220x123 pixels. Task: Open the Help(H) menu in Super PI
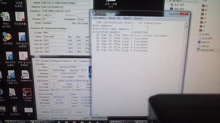127,18
